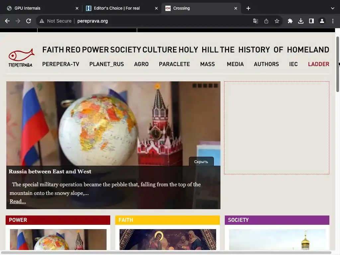Reload the current page
Image resolution: width=340 pixels, height=255 pixels.
click(29, 21)
